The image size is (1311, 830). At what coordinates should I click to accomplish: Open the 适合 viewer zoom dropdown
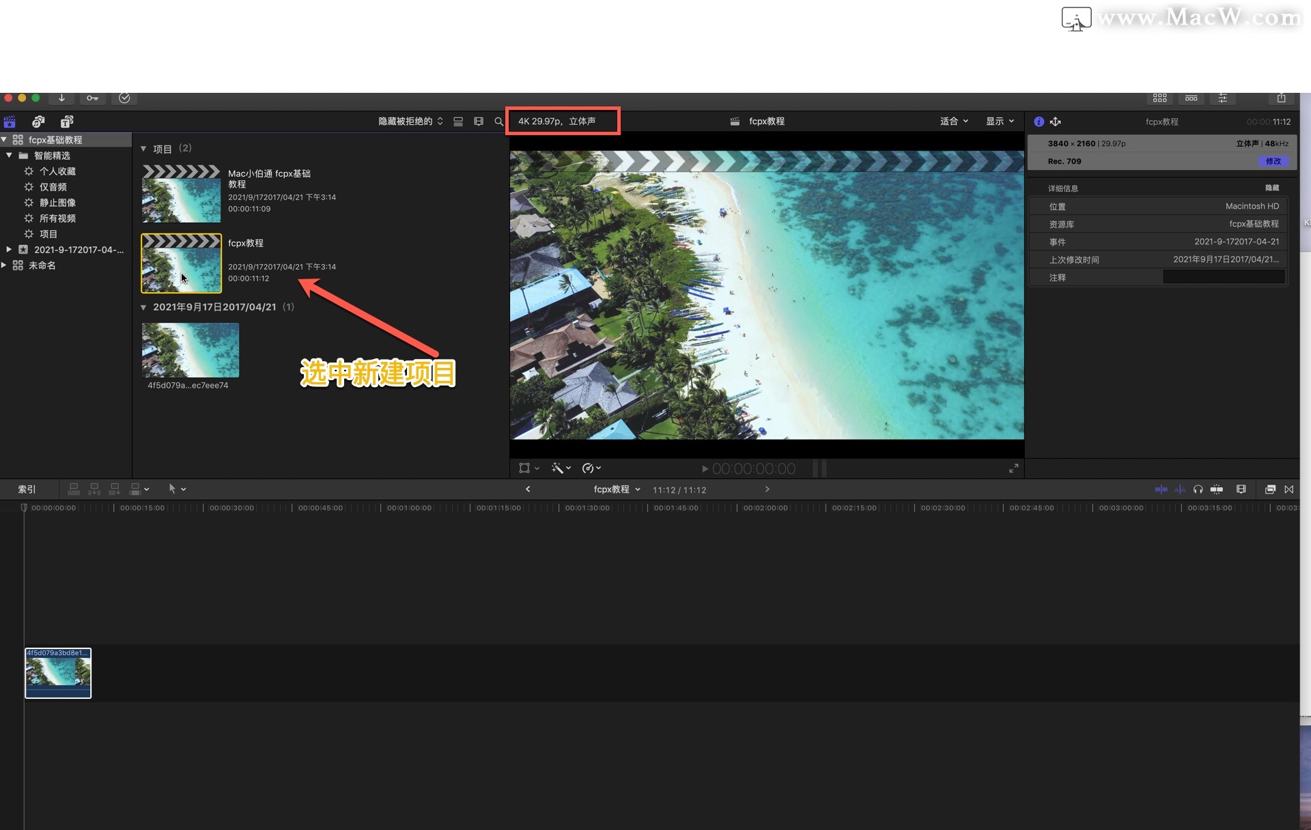954,121
